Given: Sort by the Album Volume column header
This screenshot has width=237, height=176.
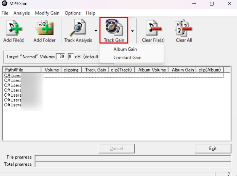Looking at the screenshot, I should tap(151, 70).
